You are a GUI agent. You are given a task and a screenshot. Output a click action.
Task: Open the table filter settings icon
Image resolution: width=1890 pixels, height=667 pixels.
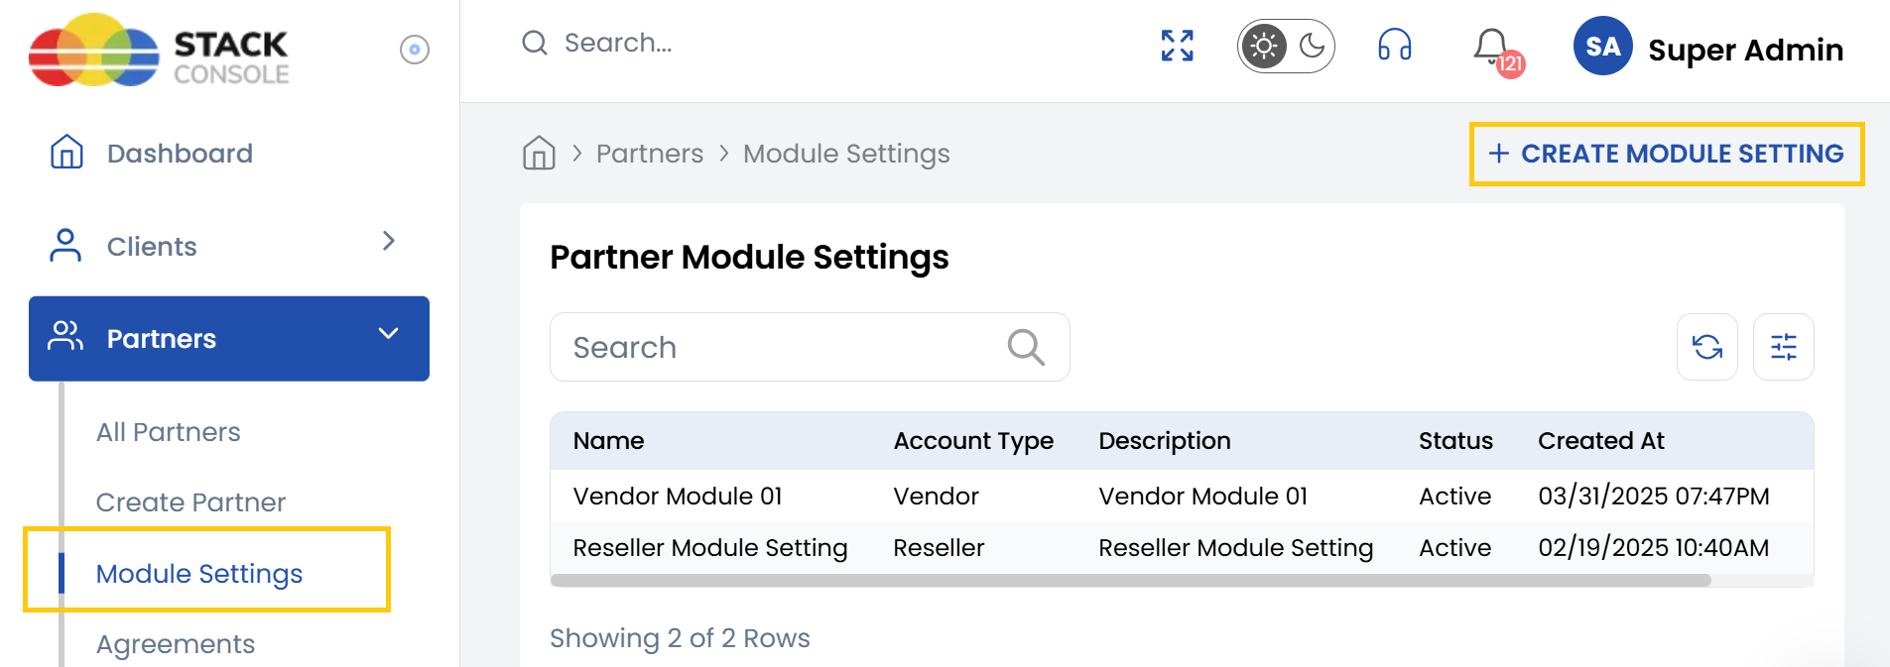(x=1783, y=347)
